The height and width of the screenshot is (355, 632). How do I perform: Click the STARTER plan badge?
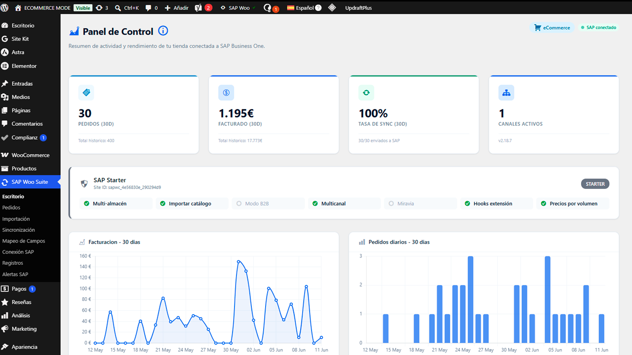pyautogui.click(x=595, y=184)
